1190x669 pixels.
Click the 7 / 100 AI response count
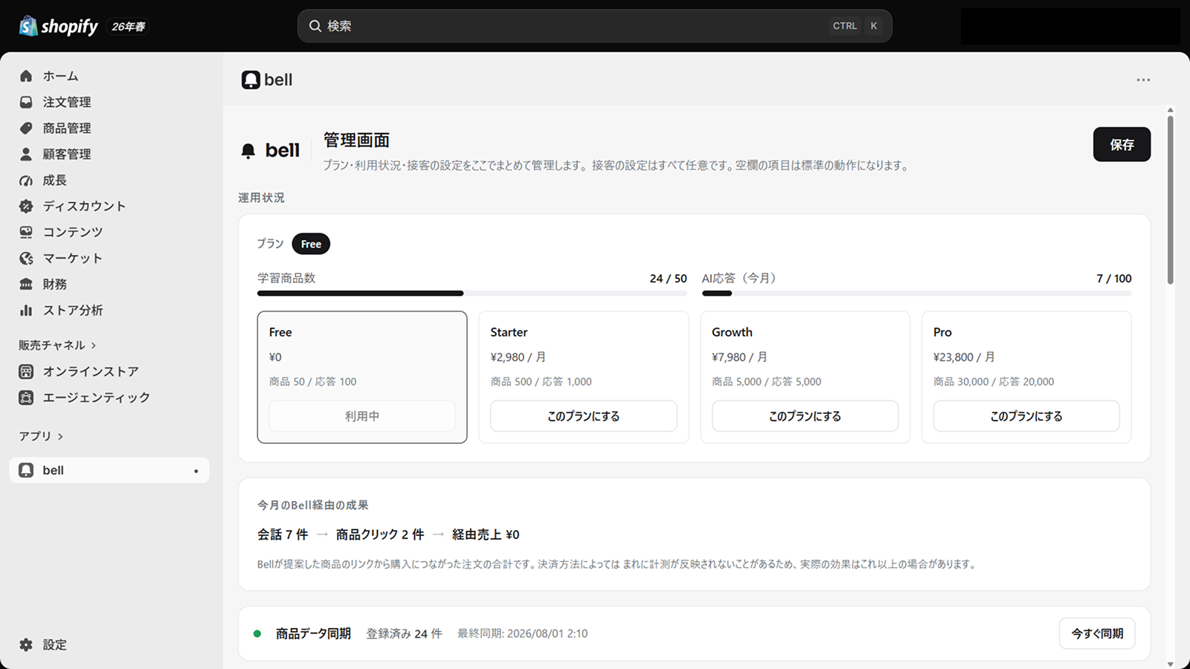1114,278
